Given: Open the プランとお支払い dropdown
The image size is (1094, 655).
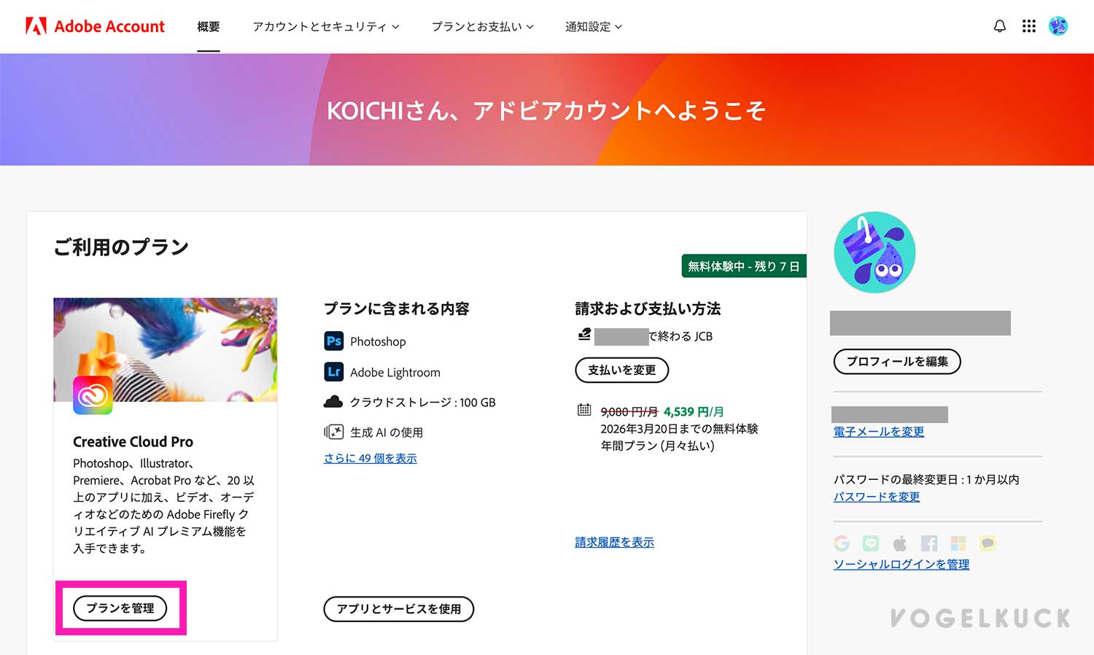Looking at the screenshot, I should (x=481, y=26).
